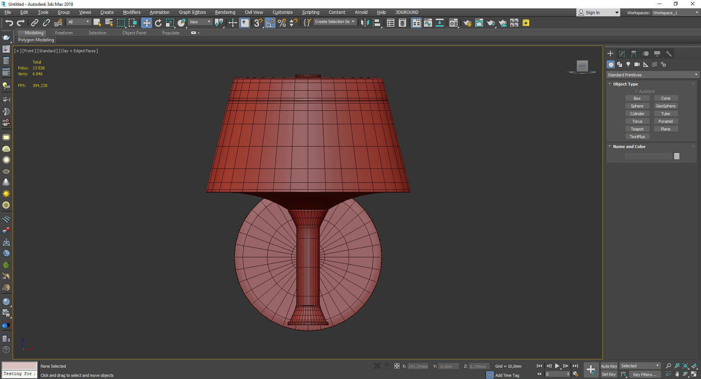Toggle the Angle Snap button
This screenshot has height=379, width=701.
point(270,23)
